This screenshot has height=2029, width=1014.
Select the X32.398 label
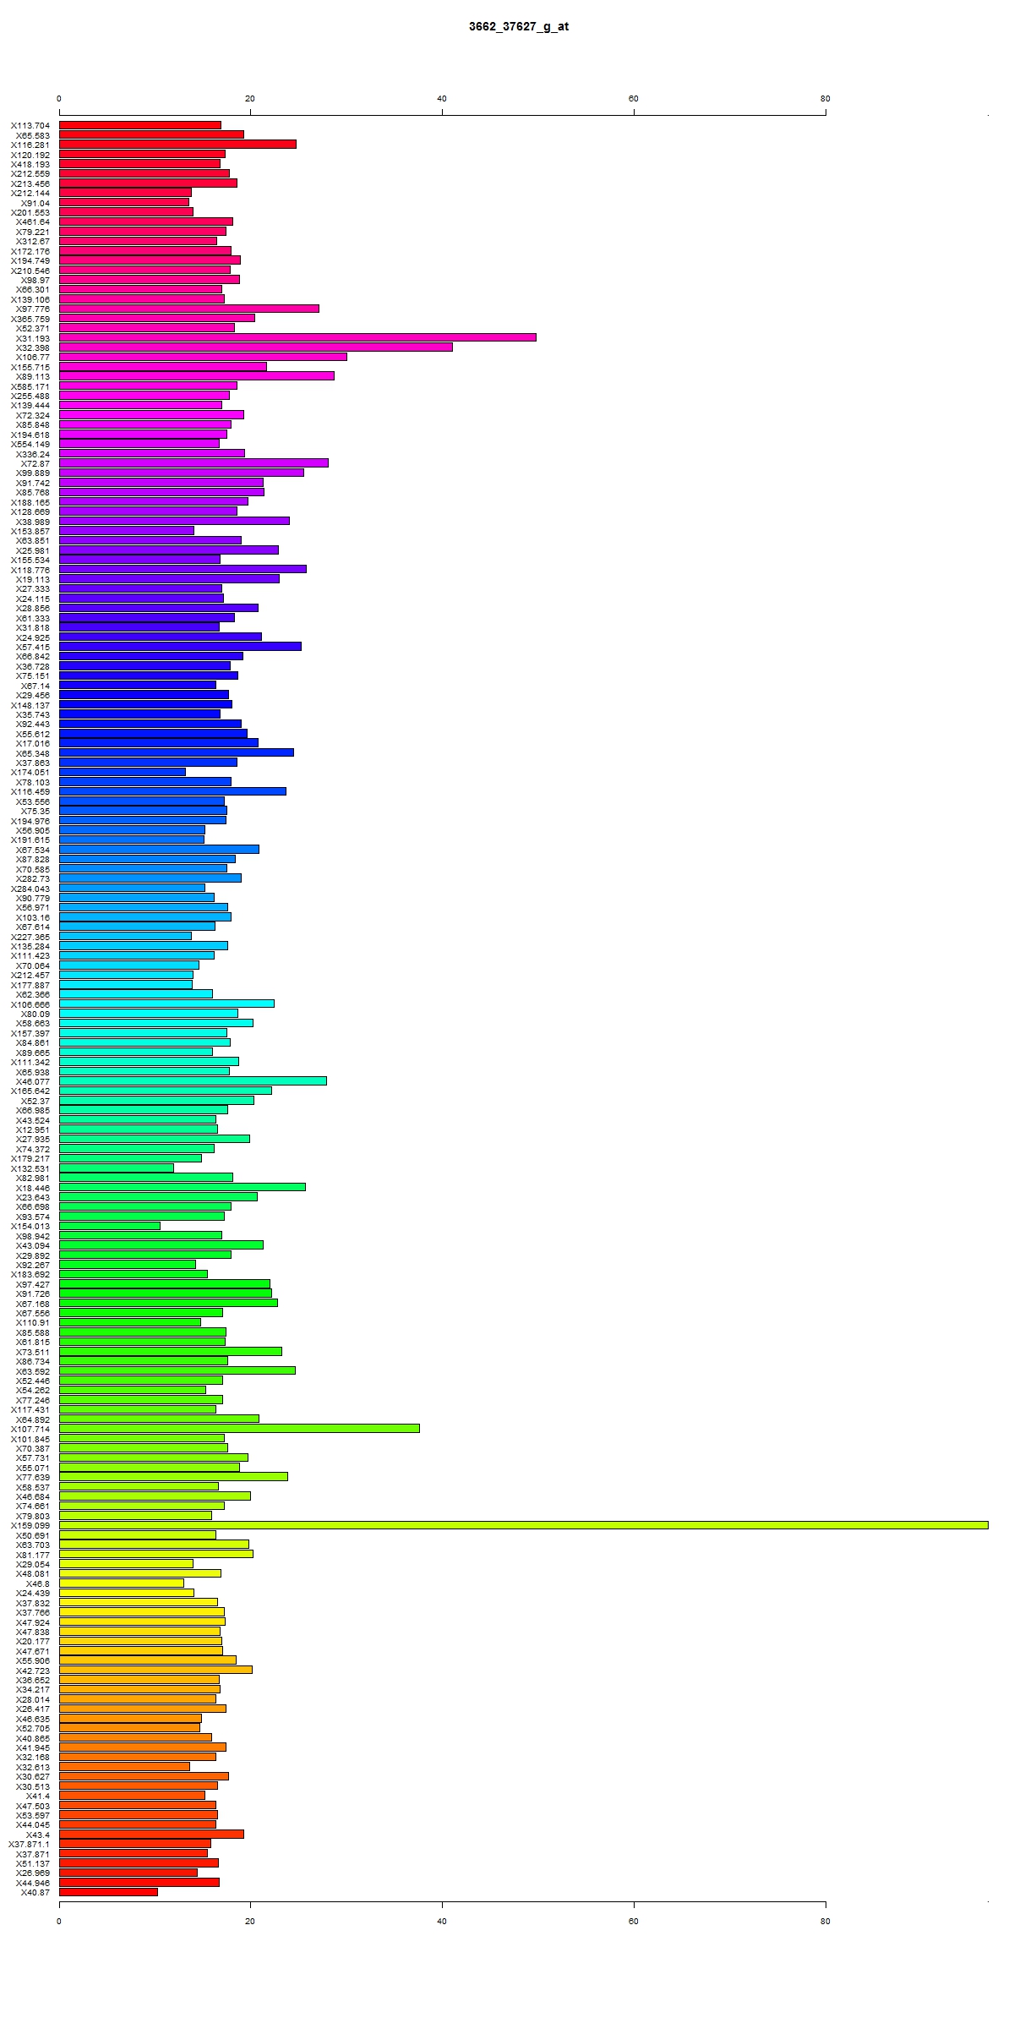(33, 347)
